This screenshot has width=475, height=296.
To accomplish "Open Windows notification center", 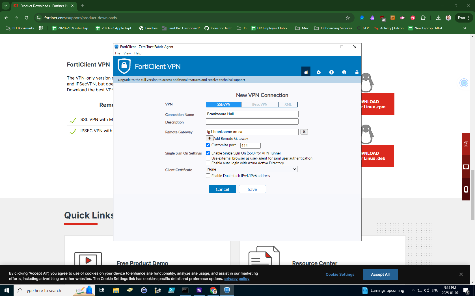I will click(x=466, y=290).
